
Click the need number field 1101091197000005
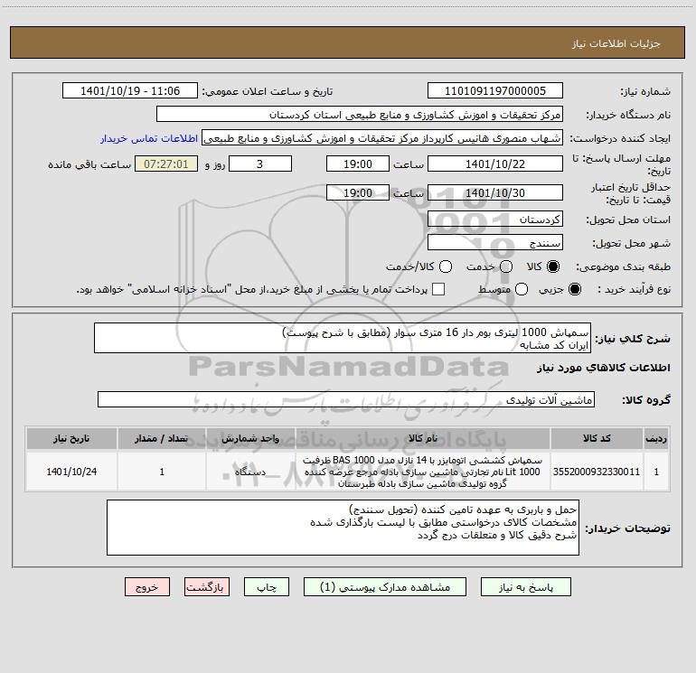click(495, 91)
